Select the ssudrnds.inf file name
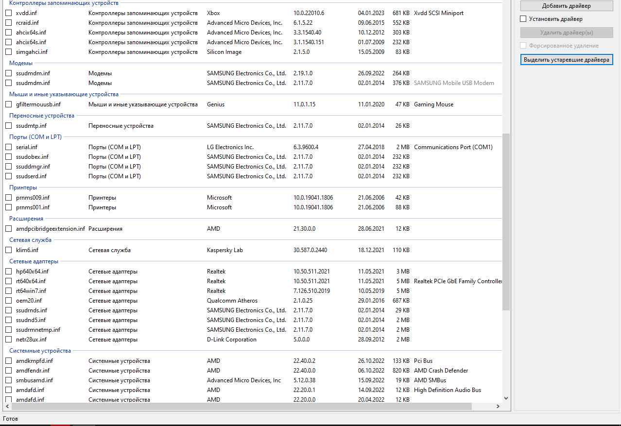This screenshot has height=426, width=621. 32,310
